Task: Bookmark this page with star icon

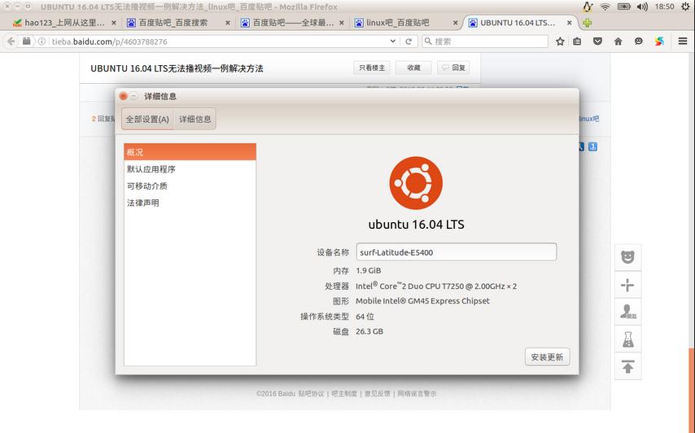Action: (x=560, y=42)
